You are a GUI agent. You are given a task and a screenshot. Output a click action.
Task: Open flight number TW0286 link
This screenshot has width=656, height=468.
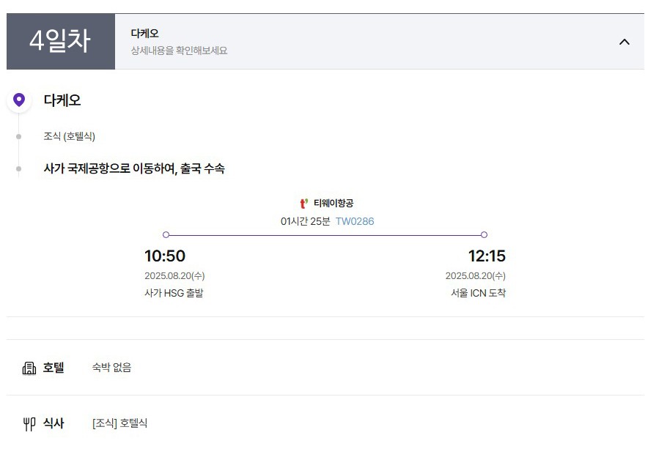coord(355,221)
